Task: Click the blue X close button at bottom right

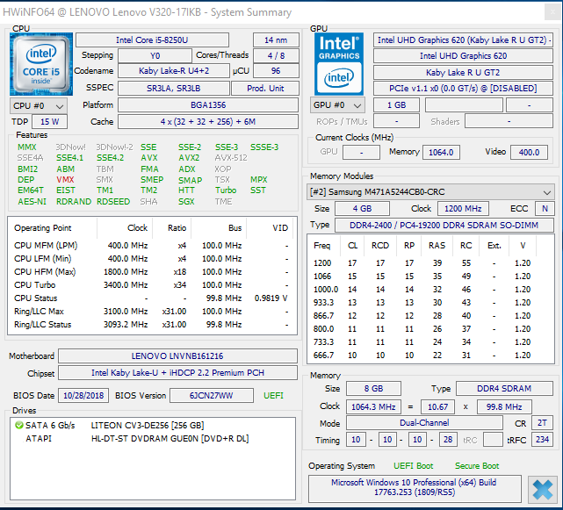Action: (542, 490)
